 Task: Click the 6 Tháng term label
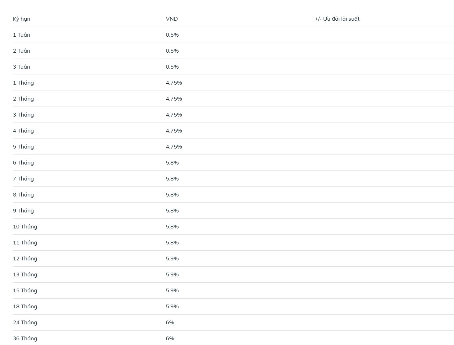23,163
